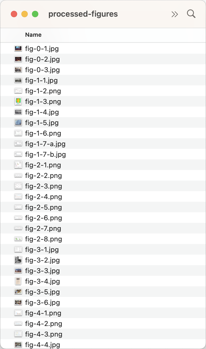Select the fig-2-8.png file icon
The width and height of the screenshot is (206, 349).
[18, 239]
